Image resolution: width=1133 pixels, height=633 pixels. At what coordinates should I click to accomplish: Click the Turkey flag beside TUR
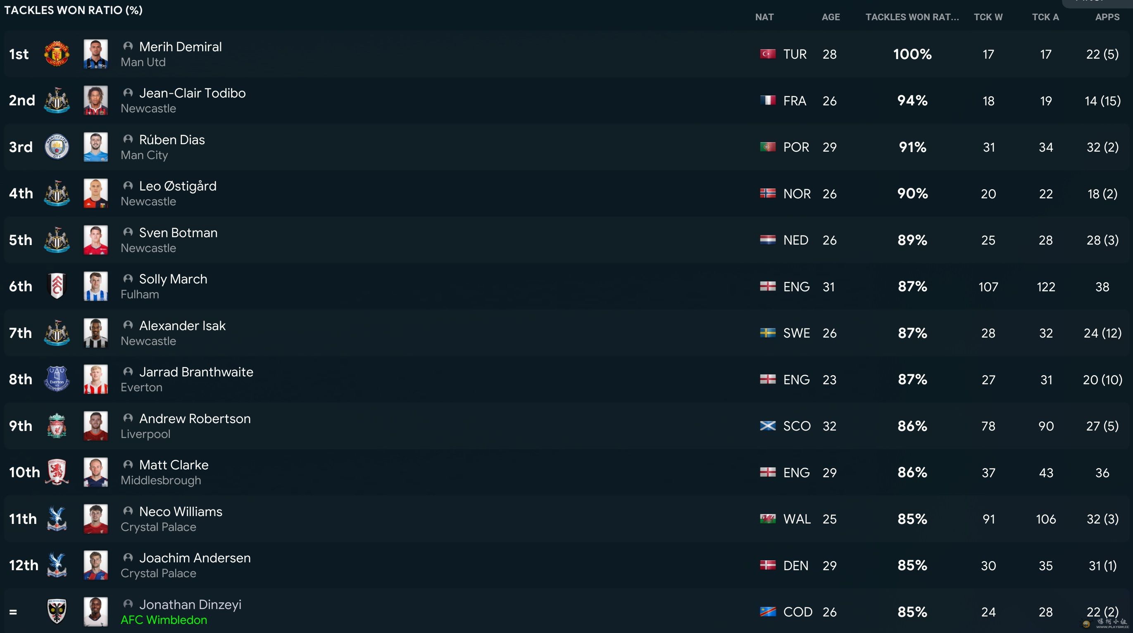[x=767, y=54]
